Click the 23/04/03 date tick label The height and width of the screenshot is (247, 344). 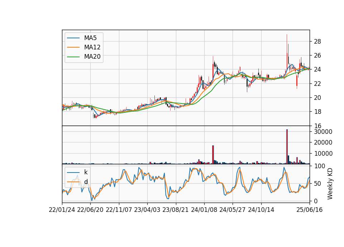(x=147, y=210)
